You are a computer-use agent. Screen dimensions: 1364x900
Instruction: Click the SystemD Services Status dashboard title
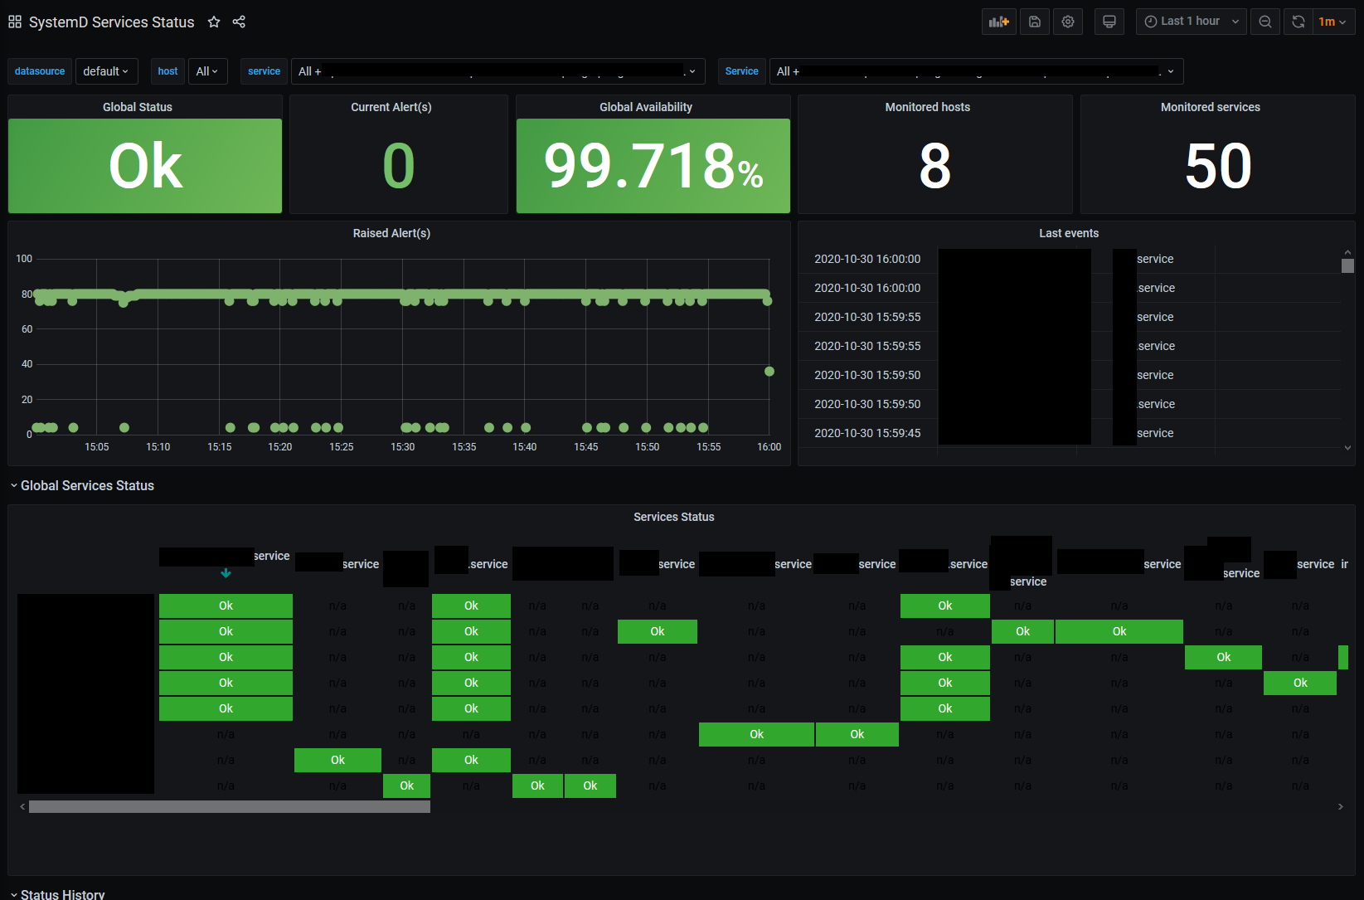click(112, 22)
